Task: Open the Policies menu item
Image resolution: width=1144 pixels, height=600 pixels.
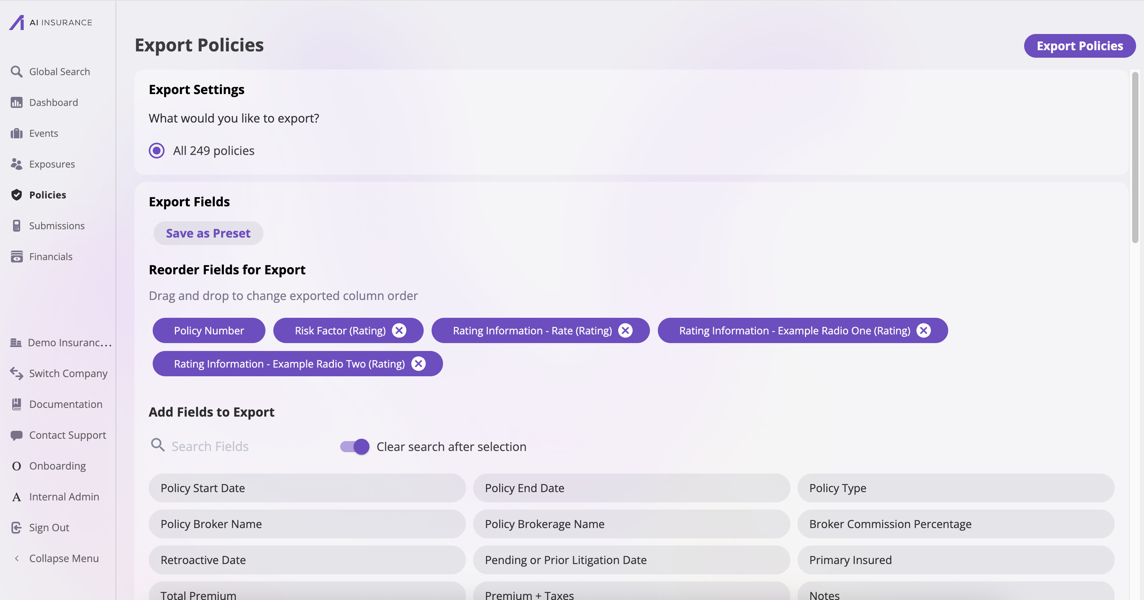Action: pyautogui.click(x=47, y=195)
